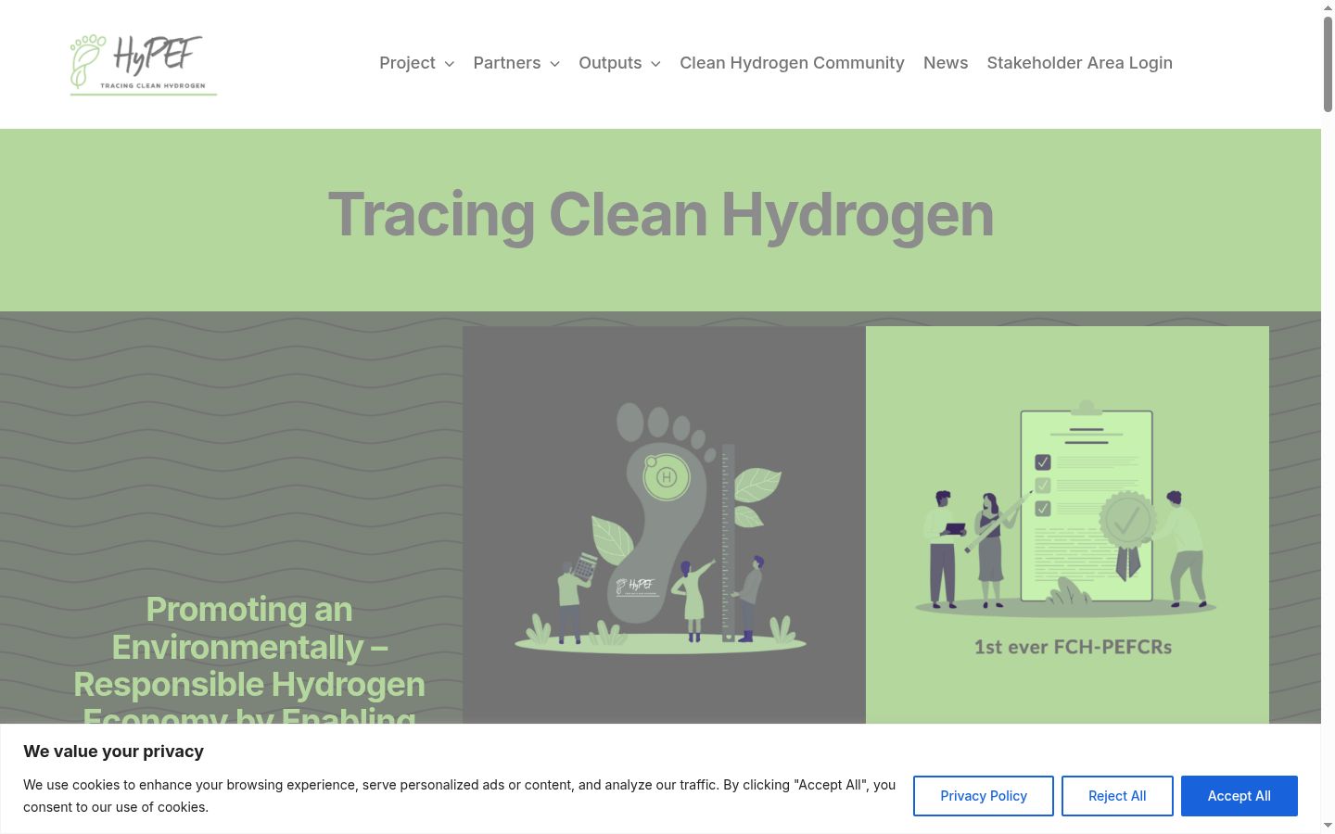Open Stakeholder Area Login

pos(1080,63)
